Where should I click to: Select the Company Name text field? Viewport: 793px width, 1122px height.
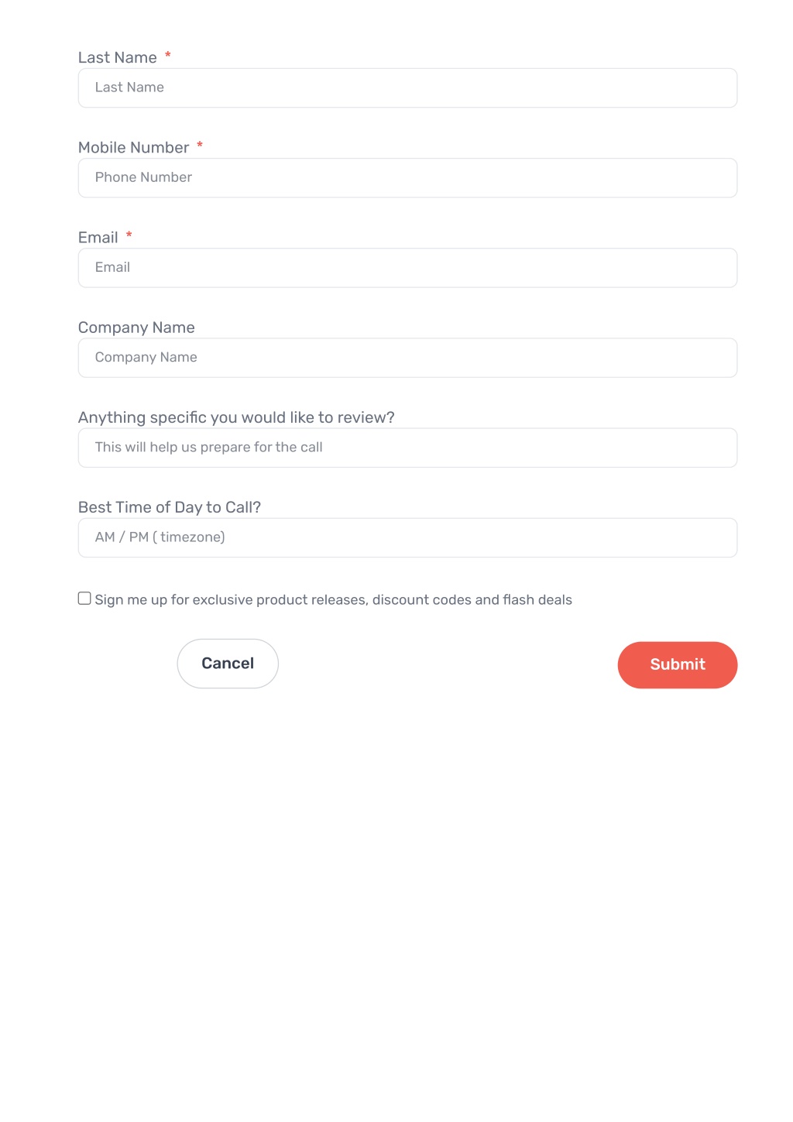click(407, 357)
